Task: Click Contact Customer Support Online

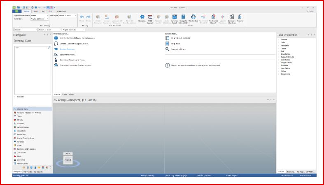Action: (75, 44)
